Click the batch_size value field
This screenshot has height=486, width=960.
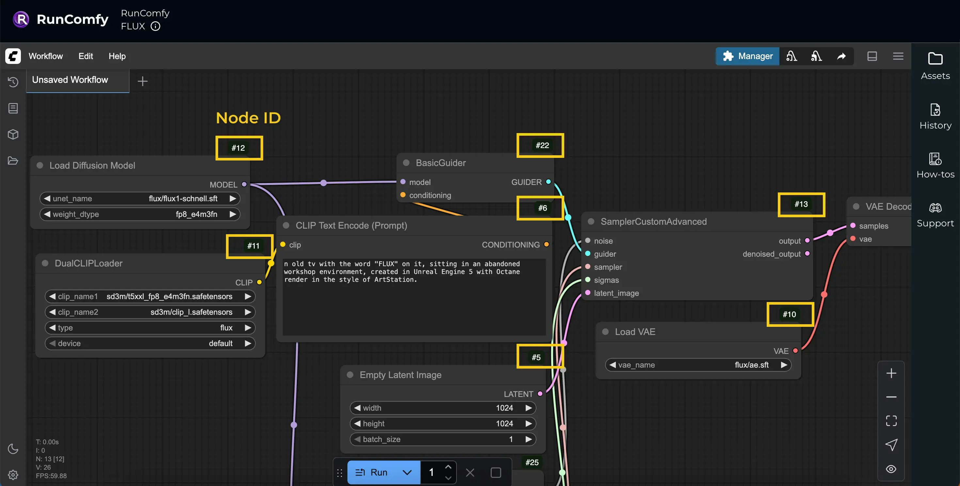click(443, 439)
